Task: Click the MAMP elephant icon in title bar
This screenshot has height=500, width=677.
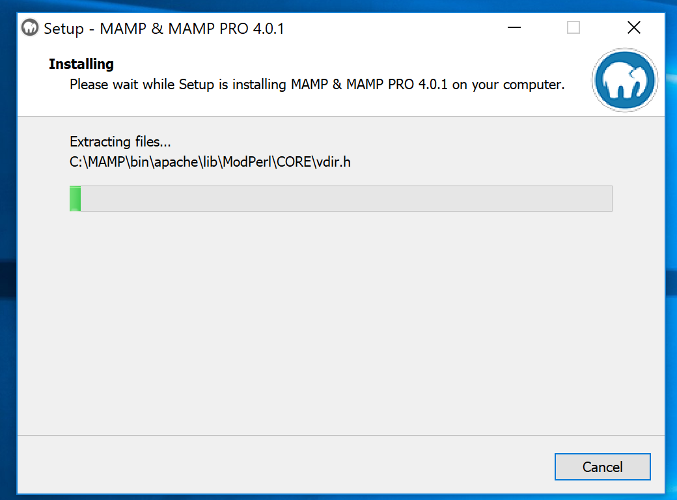Action: click(x=30, y=28)
